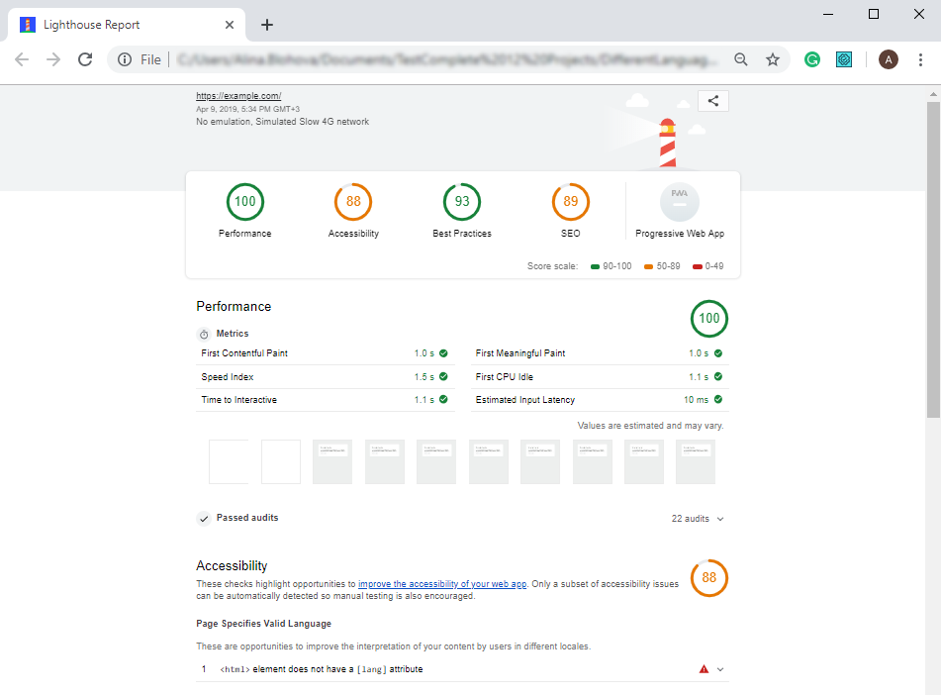Click the Performance section heading
This screenshot has height=695, width=941.
(234, 306)
